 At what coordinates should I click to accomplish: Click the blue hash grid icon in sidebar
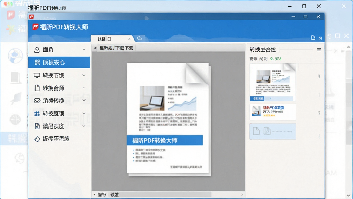point(37,113)
